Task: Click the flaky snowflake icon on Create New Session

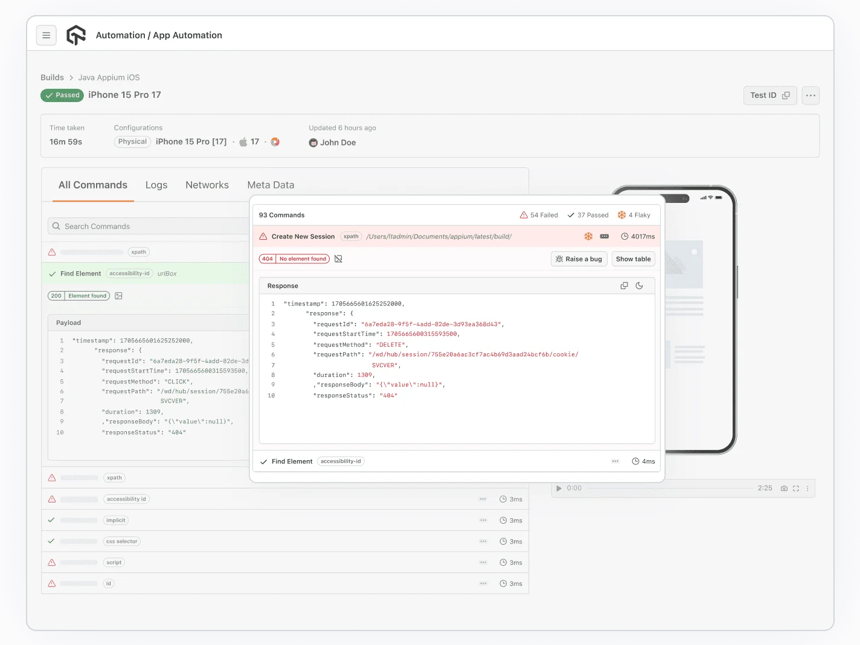Action: 588,236
